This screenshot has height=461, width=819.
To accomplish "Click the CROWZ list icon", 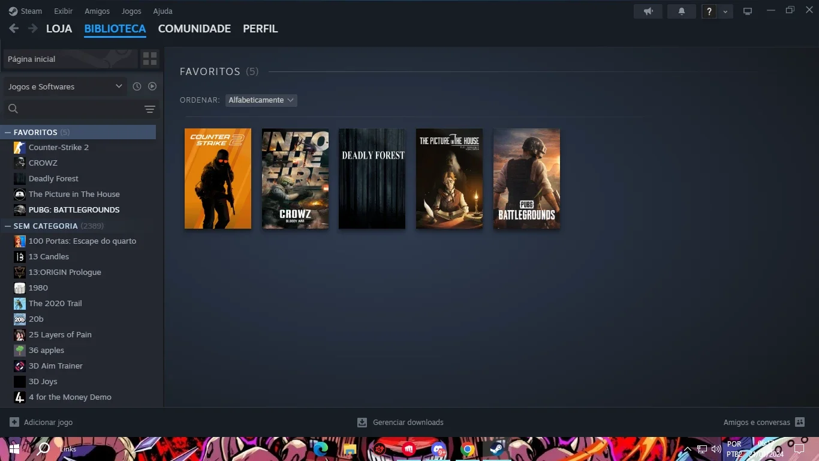I will coord(20,163).
